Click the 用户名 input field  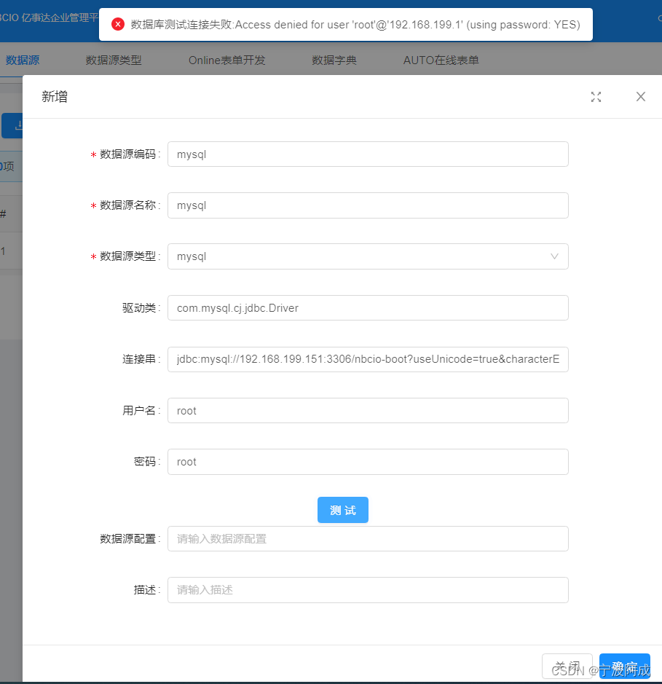click(368, 411)
